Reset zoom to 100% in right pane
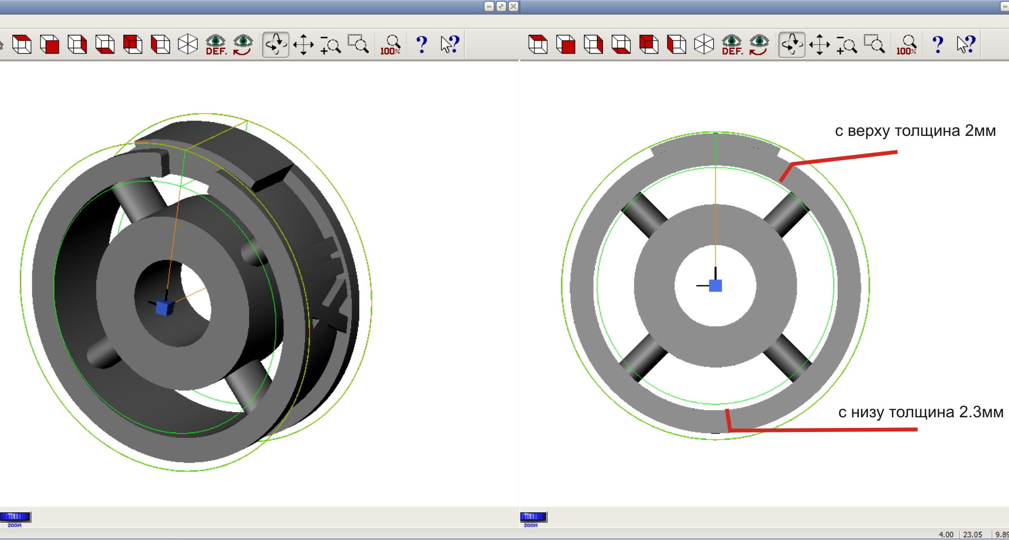 click(x=907, y=45)
